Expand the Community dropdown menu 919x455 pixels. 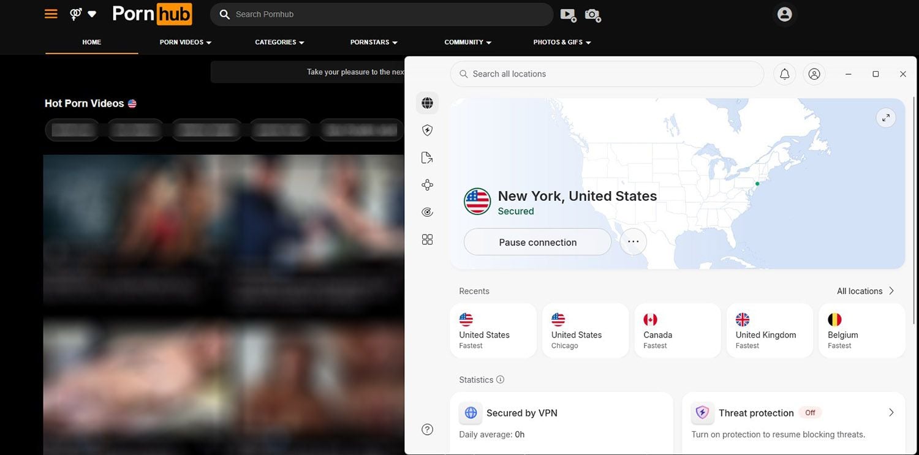468,42
